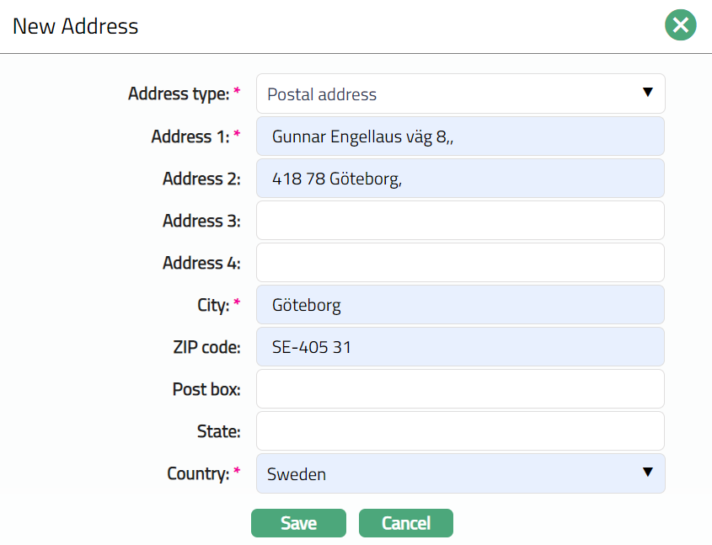Viewport: 712px width, 545px height.
Task: Select the empty State field
Action: (460, 431)
